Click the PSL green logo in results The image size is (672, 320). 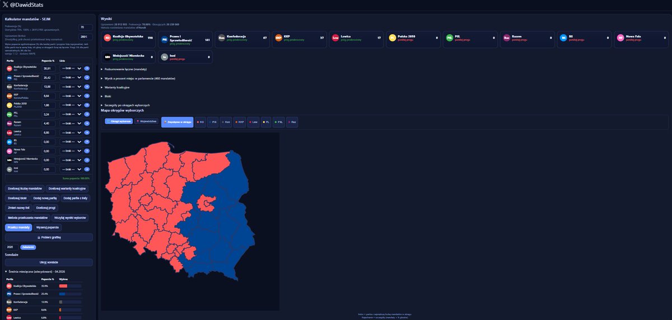pos(449,38)
